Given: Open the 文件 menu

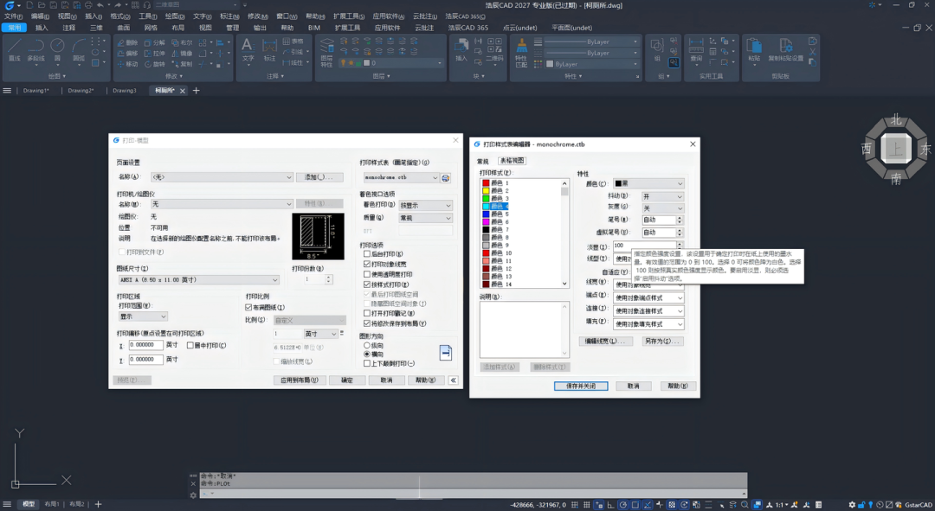Looking at the screenshot, I should tap(13, 16).
